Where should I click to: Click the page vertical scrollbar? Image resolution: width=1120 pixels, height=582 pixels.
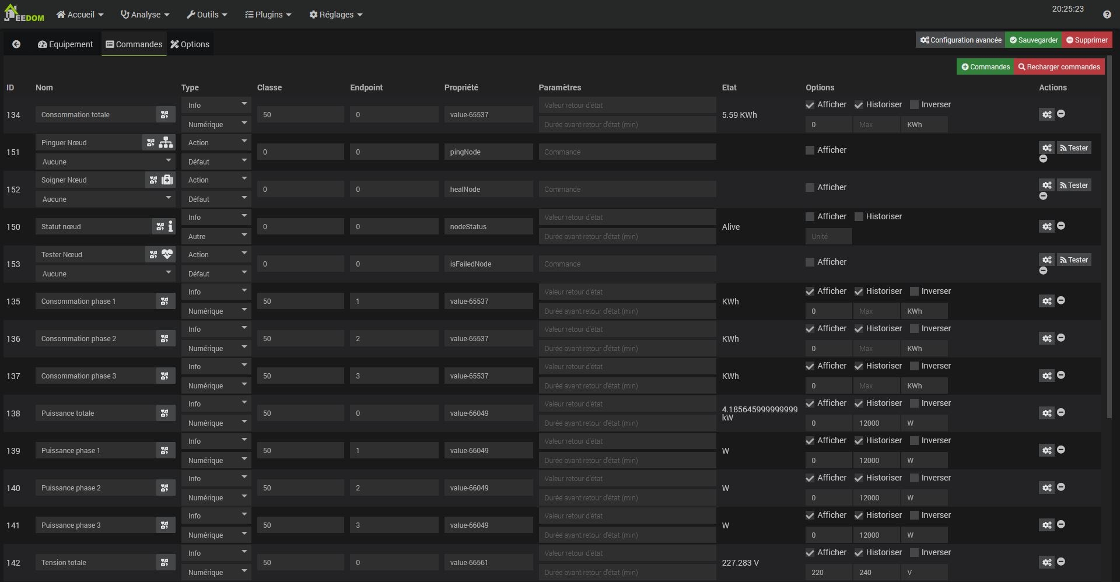[1109, 237]
